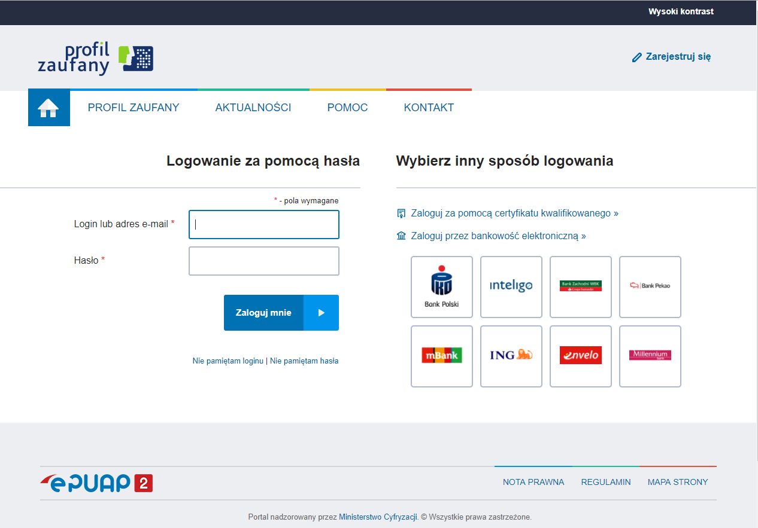Screen dimensions: 758x528
Task: Click the Profil Zaufany logo
Action: [96, 59]
